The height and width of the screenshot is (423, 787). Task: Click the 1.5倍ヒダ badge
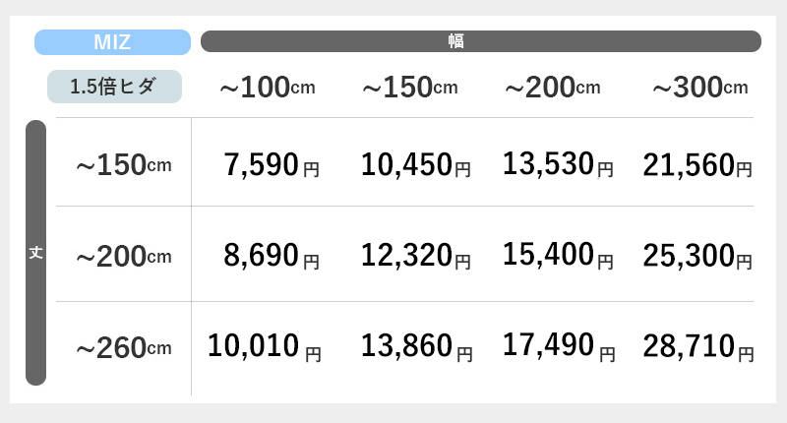click(x=114, y=87)
